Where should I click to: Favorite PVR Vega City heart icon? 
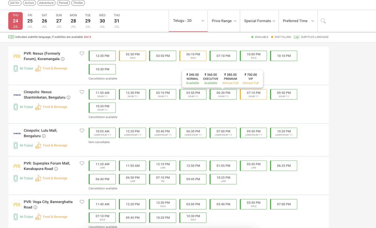[82, 202]
